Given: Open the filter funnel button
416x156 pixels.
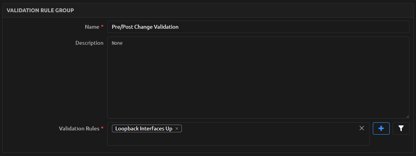Looking at the screenshot, I should click(x=401, y=128).
